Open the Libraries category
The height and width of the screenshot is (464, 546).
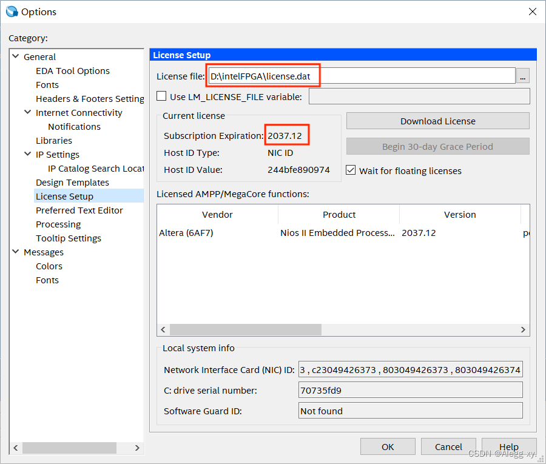point(54,140)
